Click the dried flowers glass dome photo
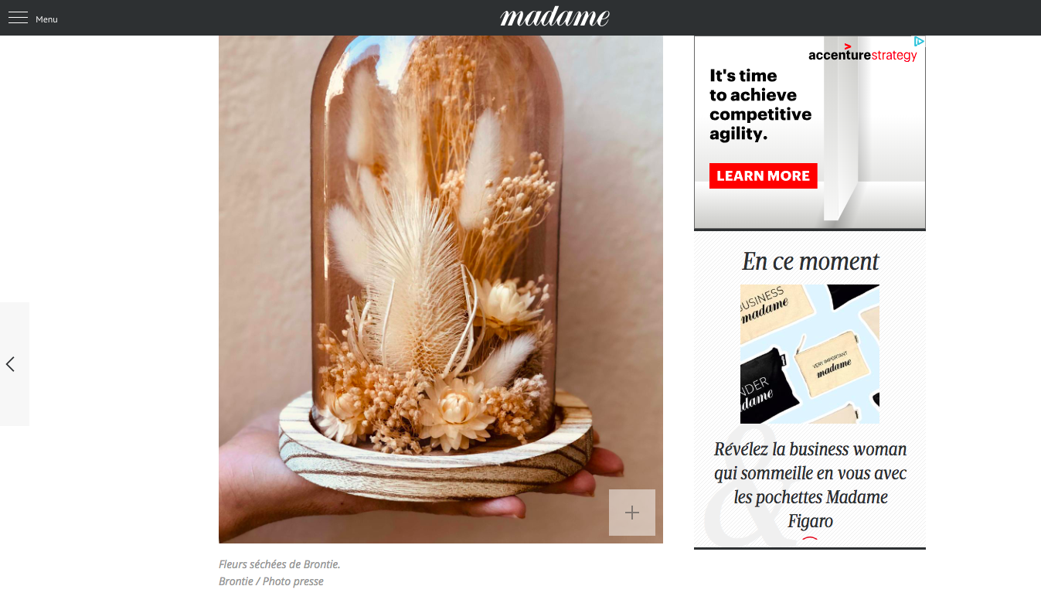Screen dimensions: 1041x603 tap(441, 289)
